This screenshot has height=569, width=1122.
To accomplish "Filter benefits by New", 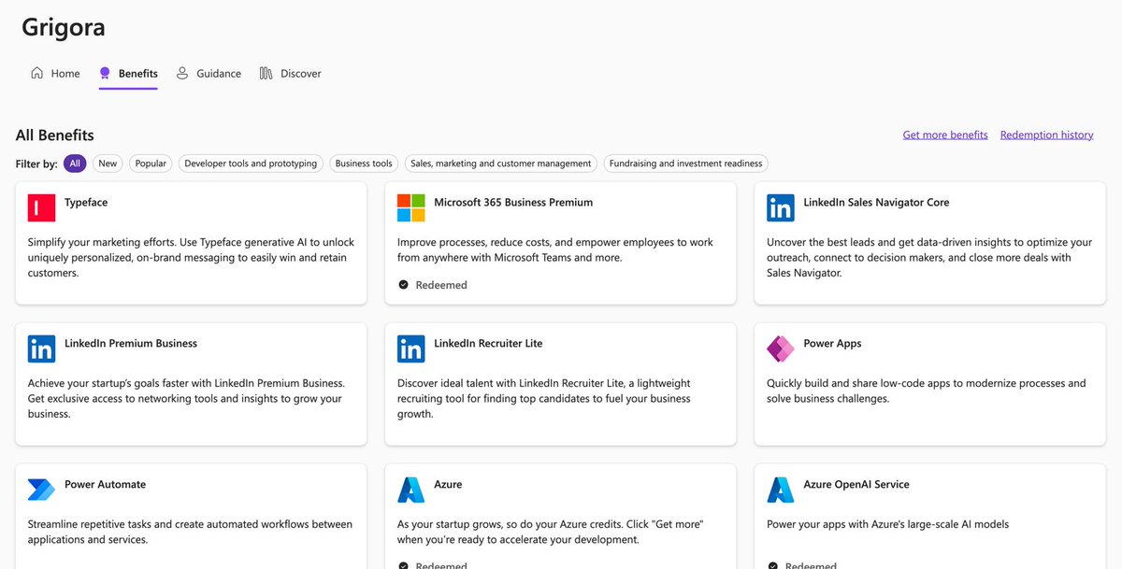I will 108,164.
